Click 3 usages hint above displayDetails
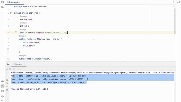The height and width of the screenshot is (102, 181). pyautogui.click(x=23, y=56)
